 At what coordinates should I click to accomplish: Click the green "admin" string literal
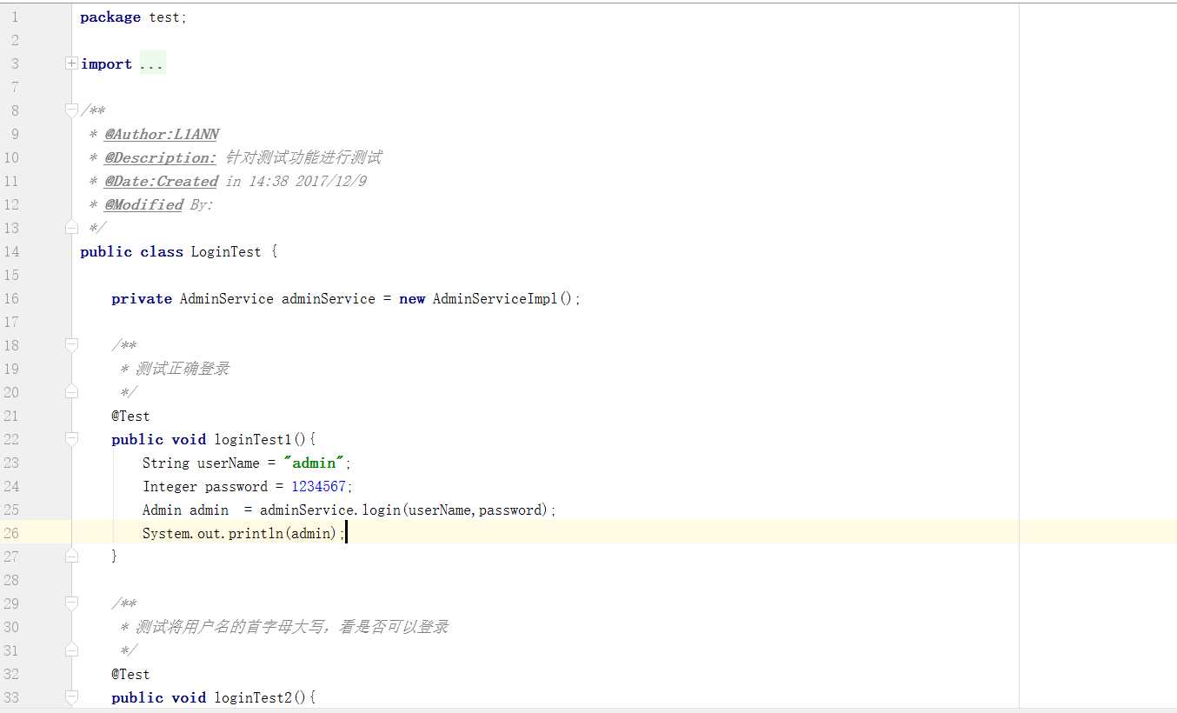314,463
